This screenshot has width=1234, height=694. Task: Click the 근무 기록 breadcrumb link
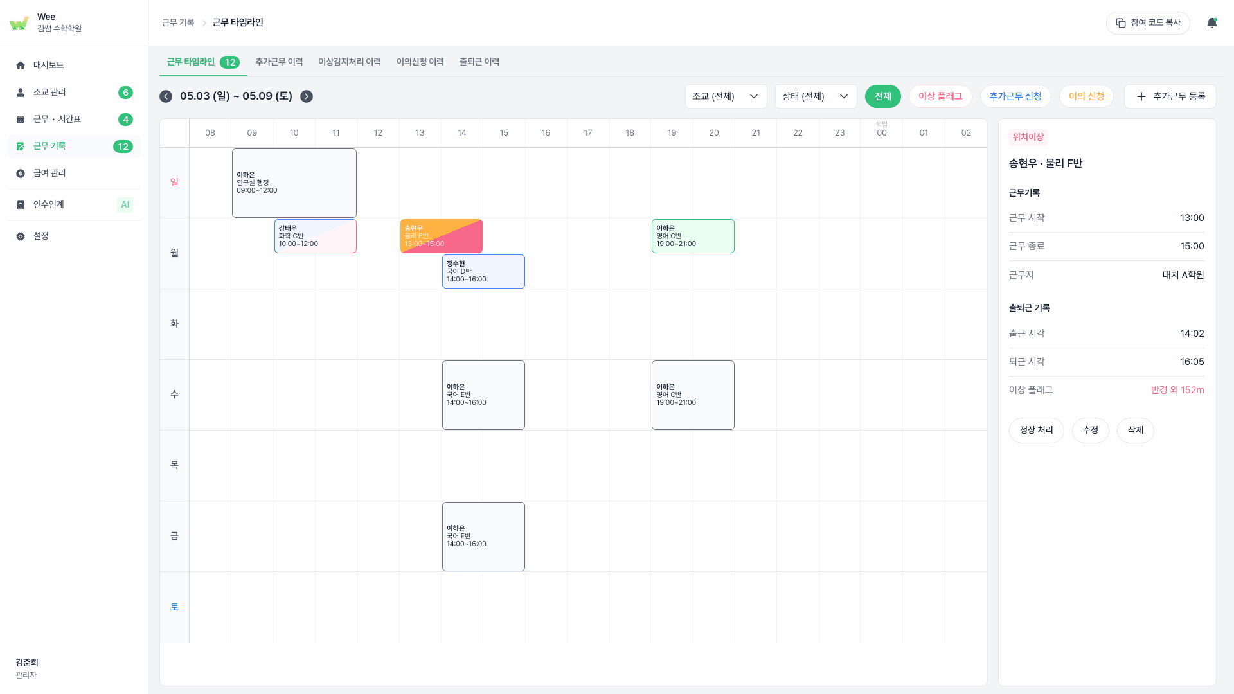pos(178,23)
